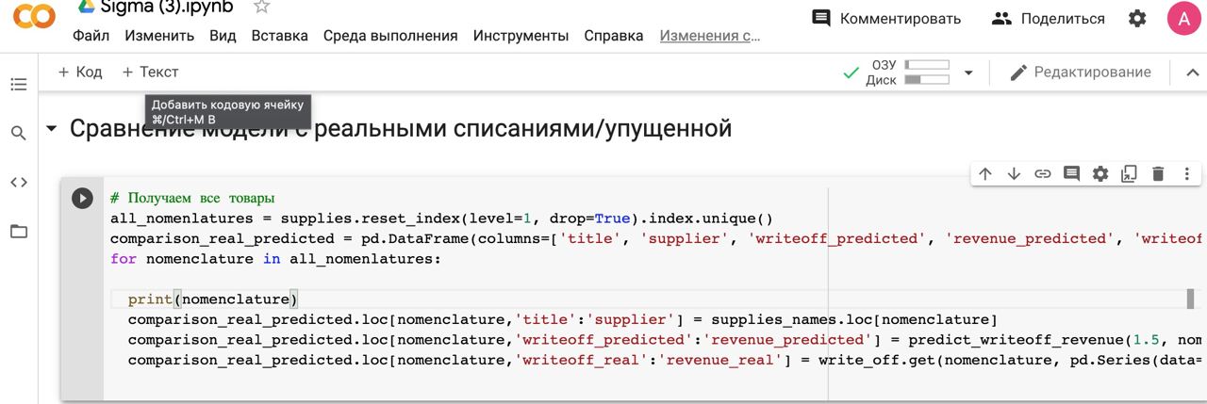
Task: Click the Поделиться button
Action: pyautogui.click(x=1049, y=18)
